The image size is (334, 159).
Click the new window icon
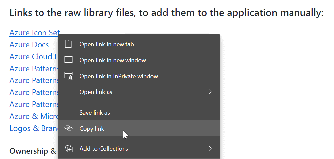[68, 60]
